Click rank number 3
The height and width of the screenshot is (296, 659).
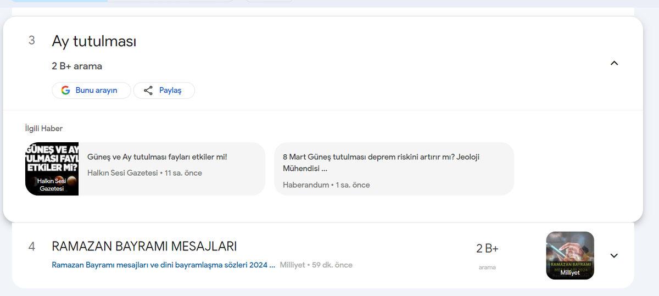(x=32, y=40)
